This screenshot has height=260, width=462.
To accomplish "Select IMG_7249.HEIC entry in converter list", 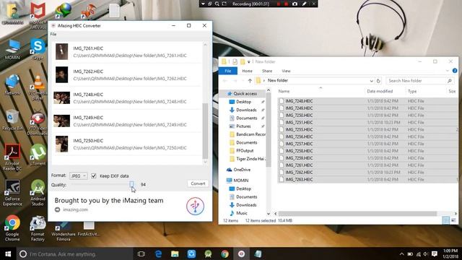I will pos(127,121).
